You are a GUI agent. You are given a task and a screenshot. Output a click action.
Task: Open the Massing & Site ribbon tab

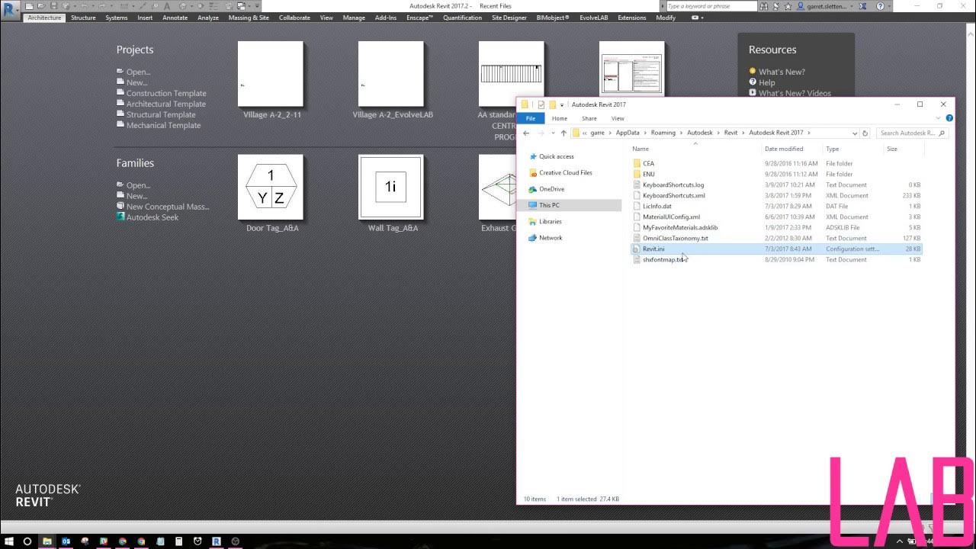(249, 18)
